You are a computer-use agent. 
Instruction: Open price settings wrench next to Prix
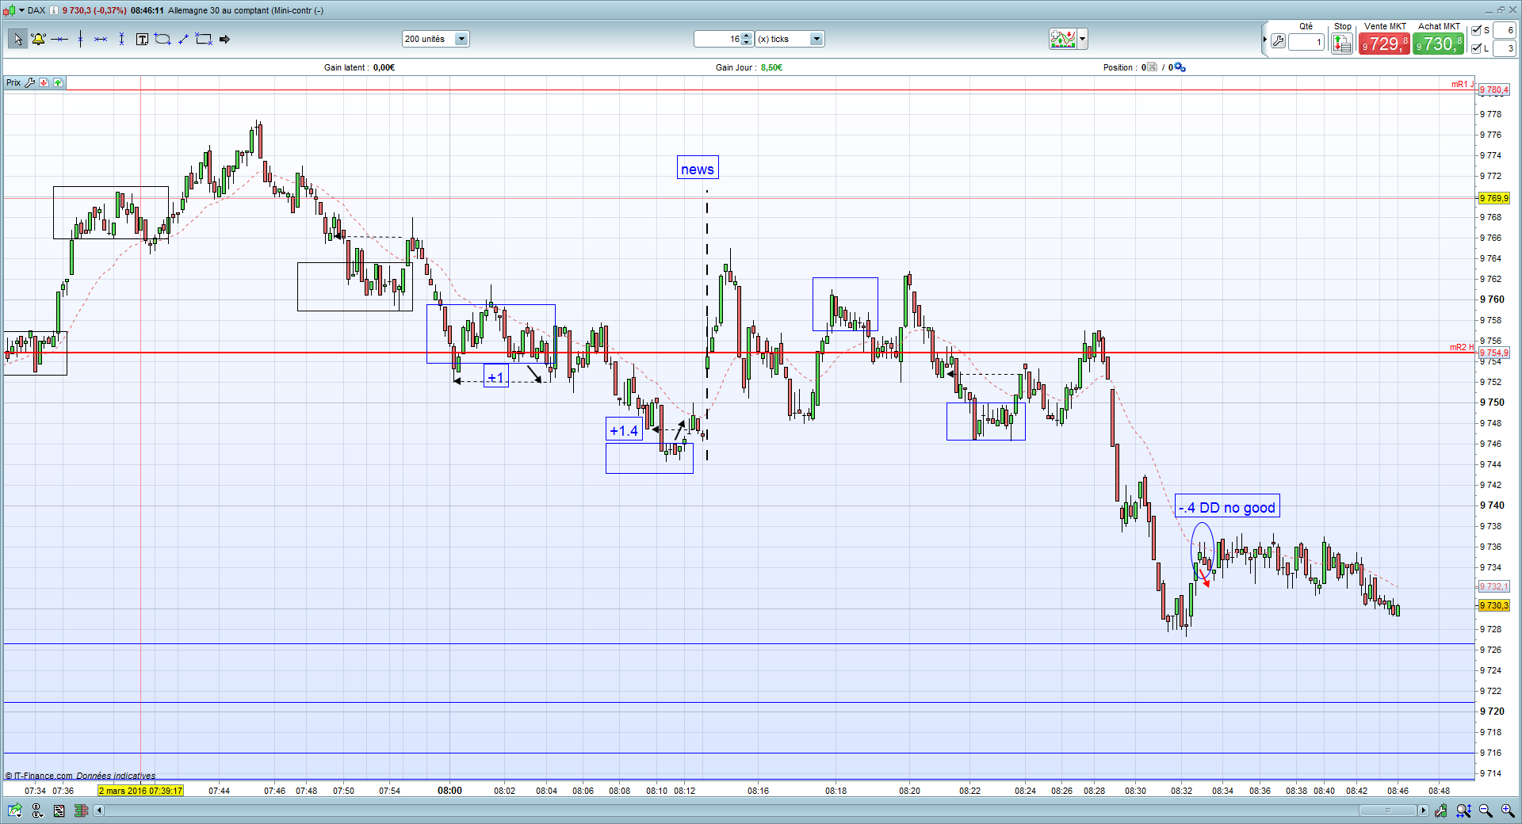[29, 82]
